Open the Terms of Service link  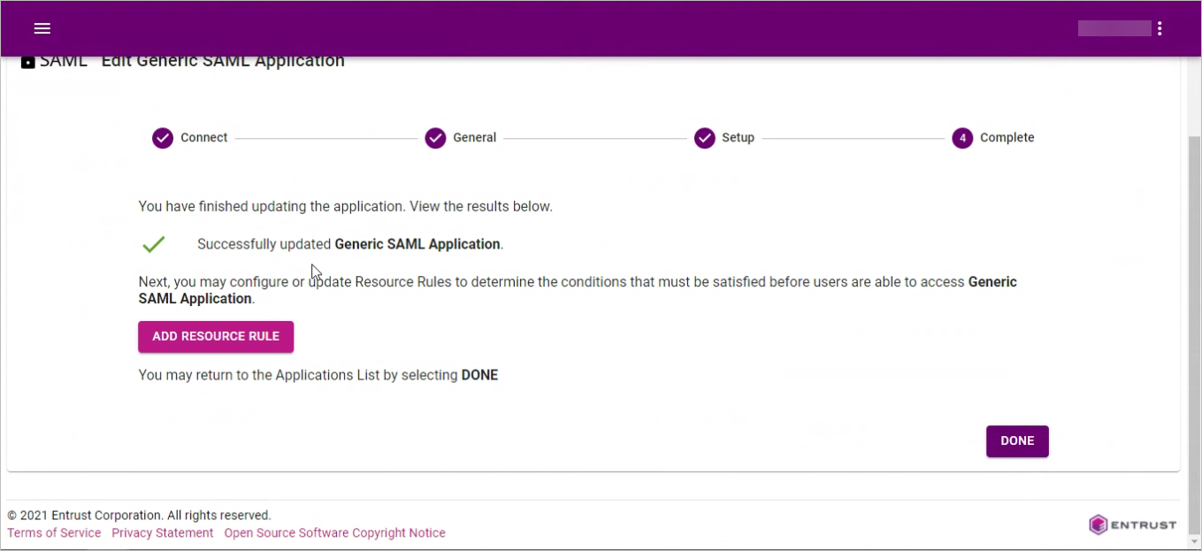point(54,533)
